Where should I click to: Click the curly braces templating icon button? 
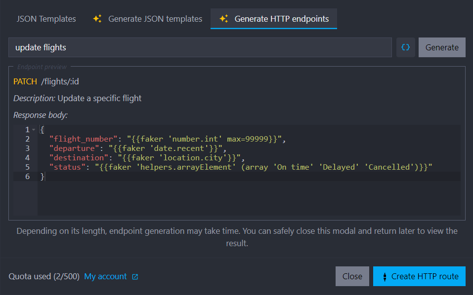[406, 47]
